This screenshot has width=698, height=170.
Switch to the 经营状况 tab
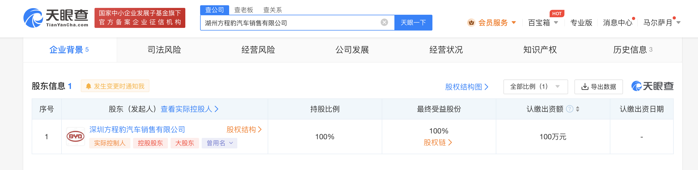446,50
